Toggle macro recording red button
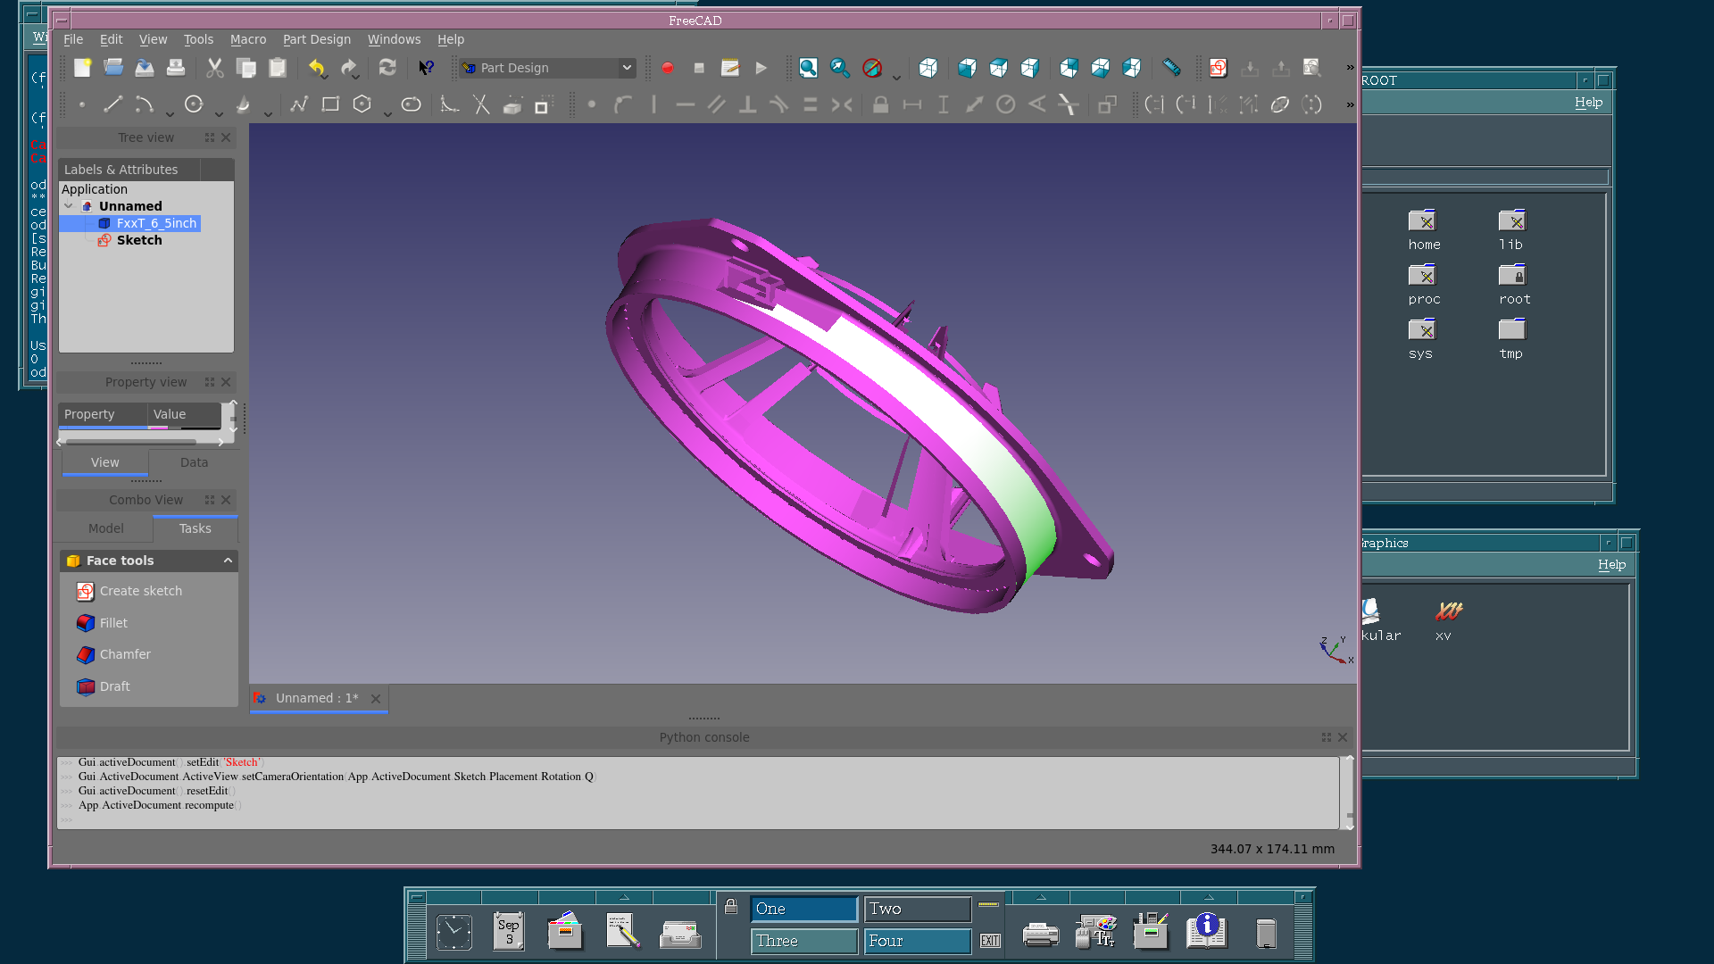The height and width of the screenshot is (964, 1714). coord(668,68)
